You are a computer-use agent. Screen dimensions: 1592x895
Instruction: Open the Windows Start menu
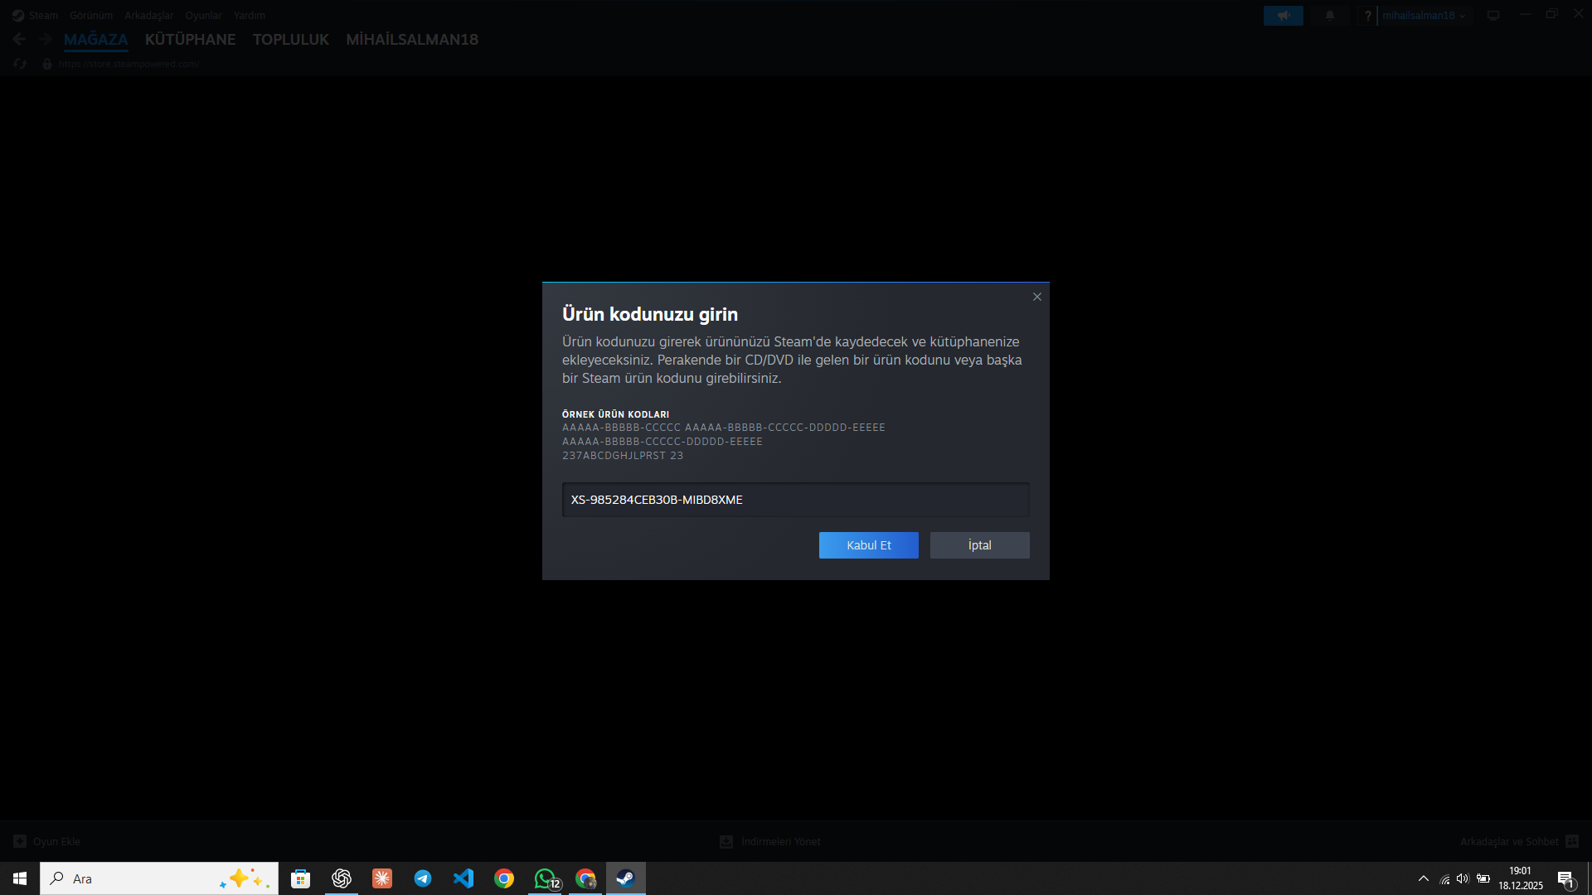pyautogui.click(x=20, y=878)
